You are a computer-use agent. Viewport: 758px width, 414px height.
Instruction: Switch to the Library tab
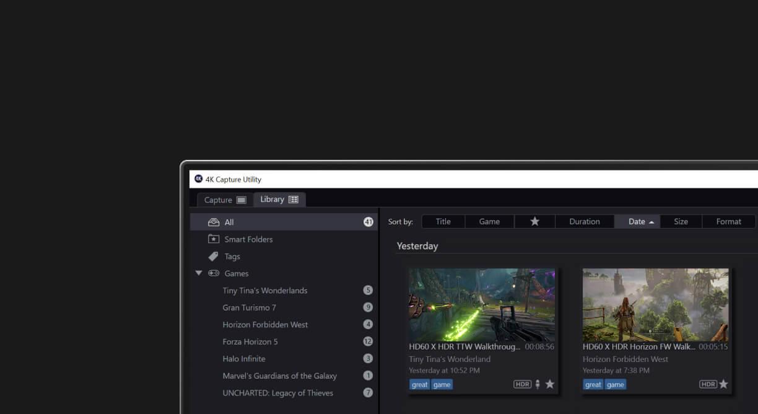tap(279, 200)
